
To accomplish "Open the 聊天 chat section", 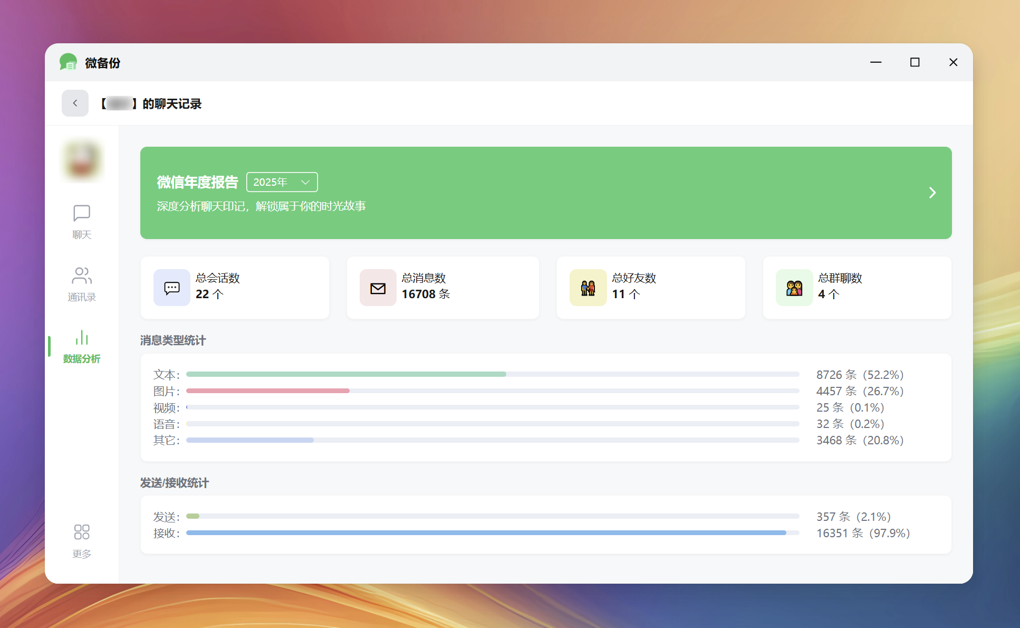I will click(x=82, y=222).
